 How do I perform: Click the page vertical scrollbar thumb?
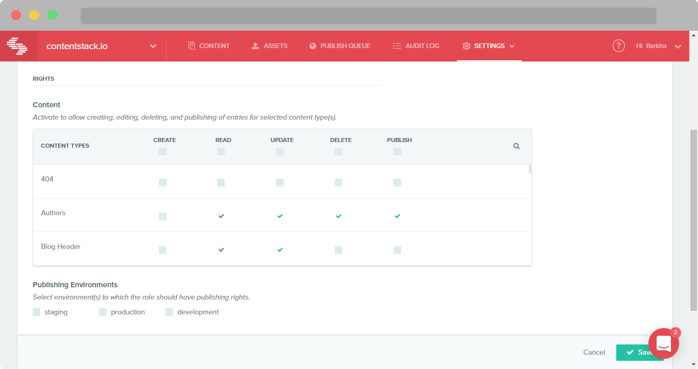[693, 220]
